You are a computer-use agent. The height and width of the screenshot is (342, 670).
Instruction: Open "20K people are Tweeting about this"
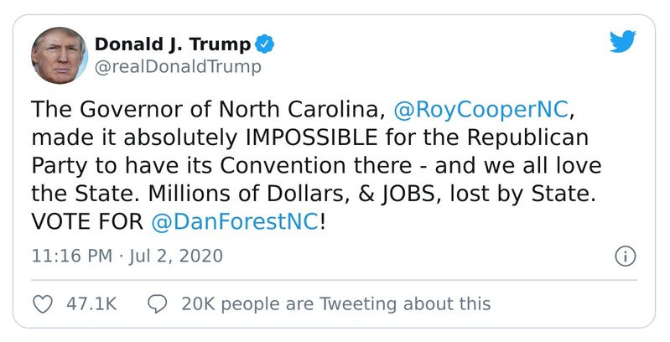tap(335, 303)
